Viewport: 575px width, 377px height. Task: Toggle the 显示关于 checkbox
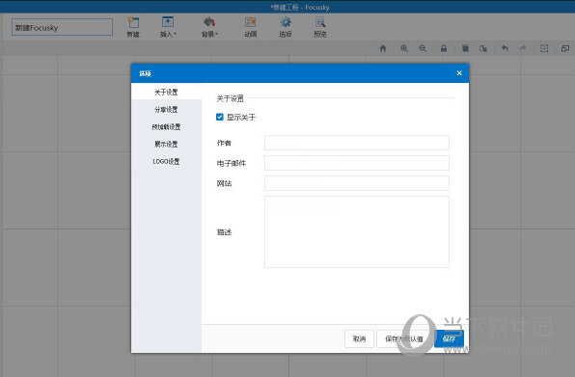220,117
